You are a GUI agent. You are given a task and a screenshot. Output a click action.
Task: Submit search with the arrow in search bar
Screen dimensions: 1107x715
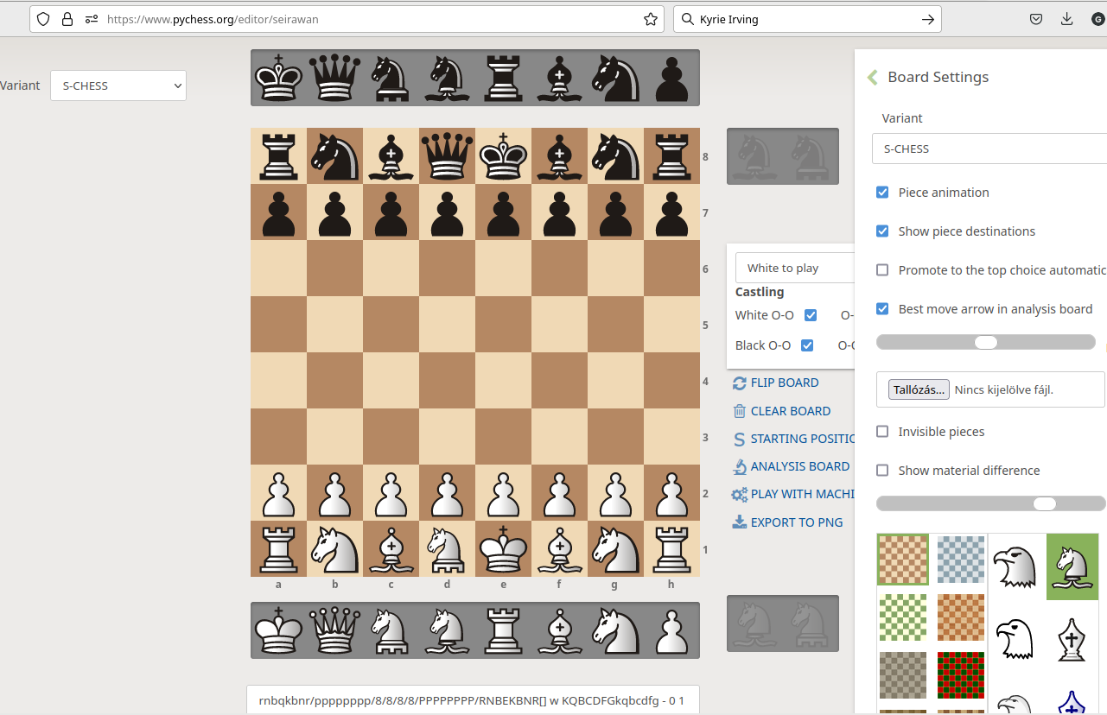[x=927, y=19]
